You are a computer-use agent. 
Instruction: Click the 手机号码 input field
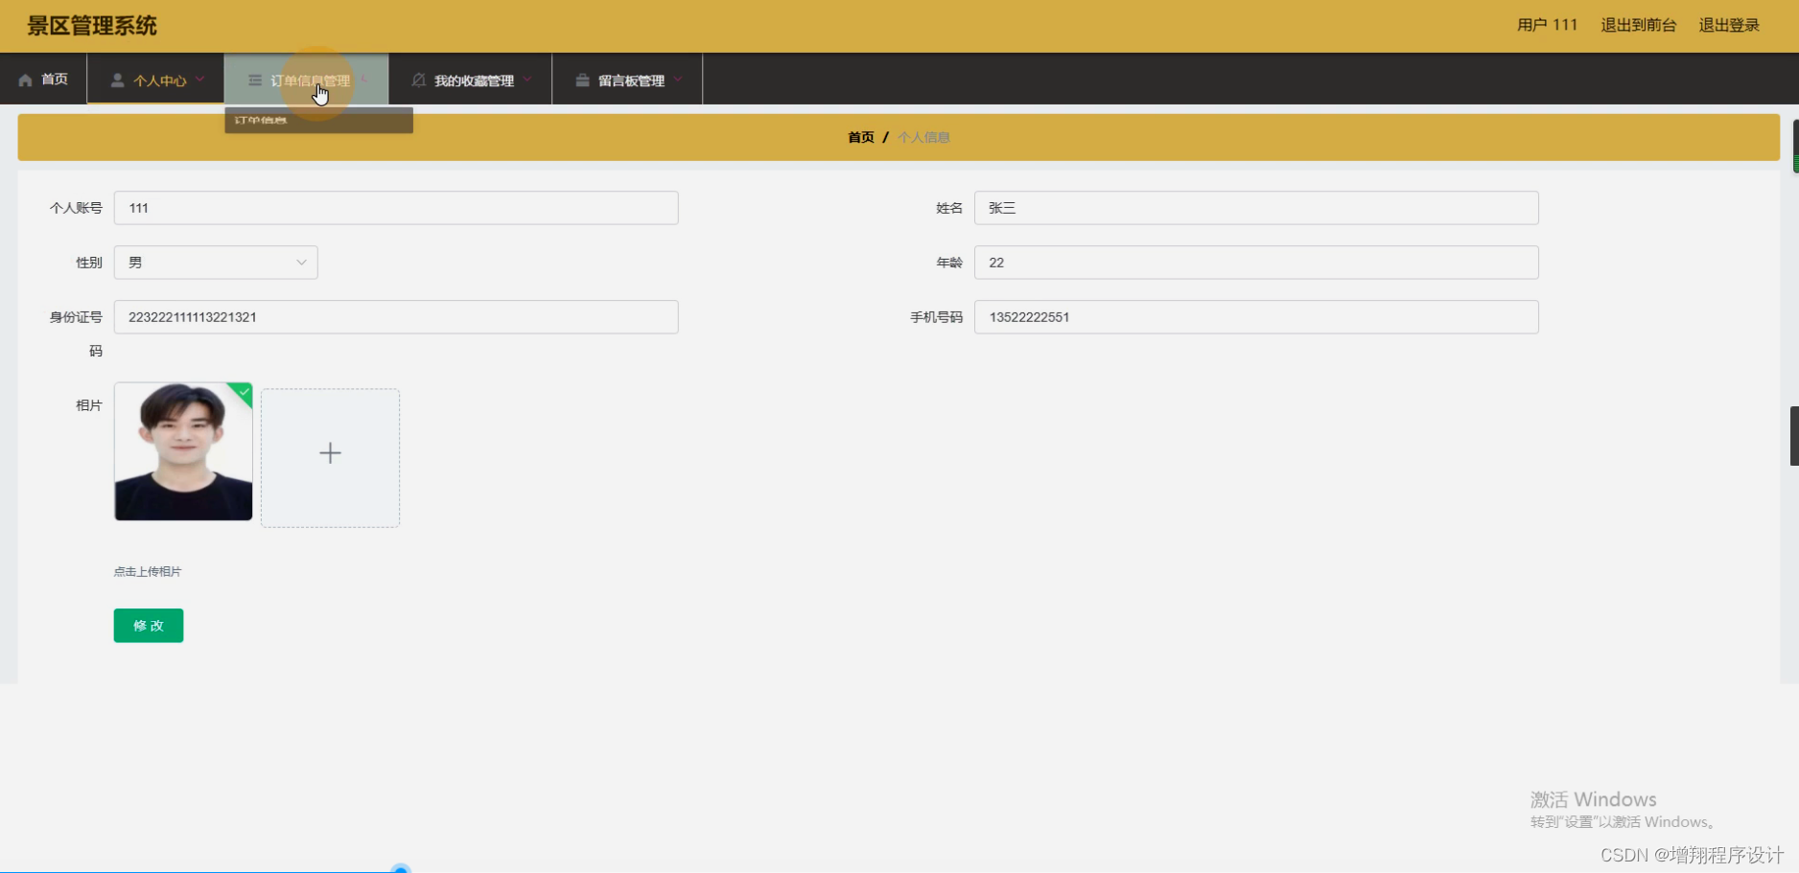[x=1256, y=317]
